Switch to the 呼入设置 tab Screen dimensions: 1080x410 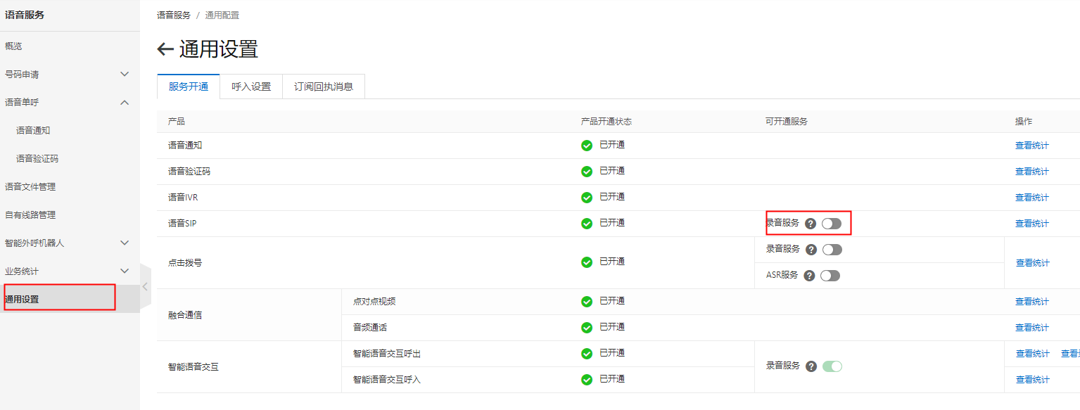pos(251,87)
